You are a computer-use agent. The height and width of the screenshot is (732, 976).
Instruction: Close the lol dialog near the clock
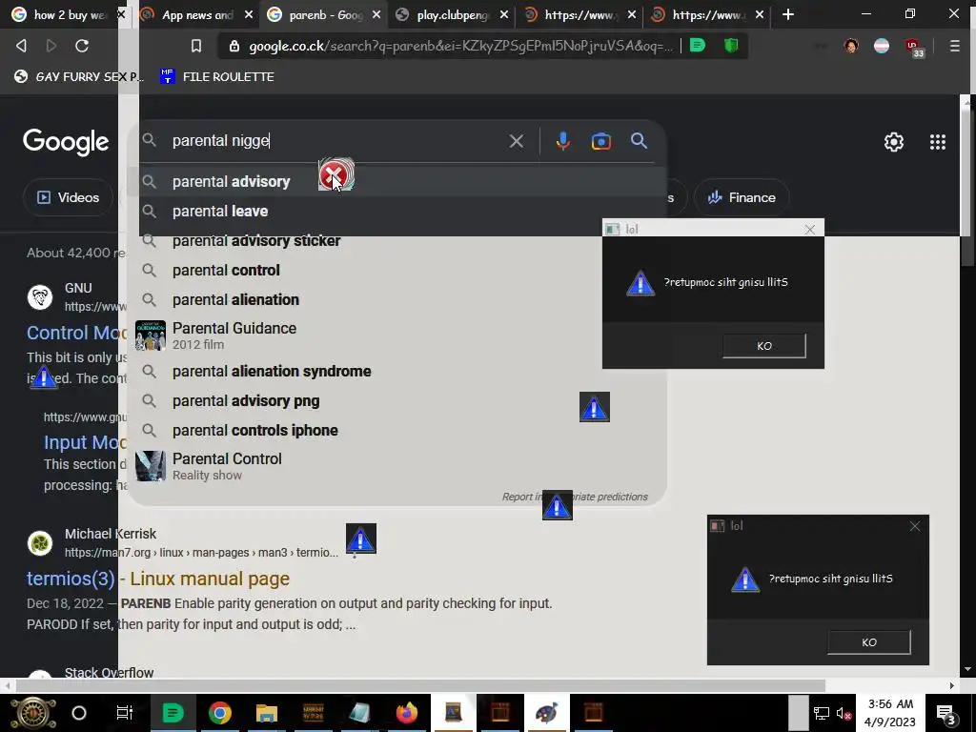[914, 526]
